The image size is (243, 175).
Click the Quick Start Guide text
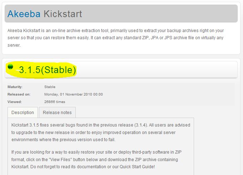pyautogui.click(x=137, y=167)
